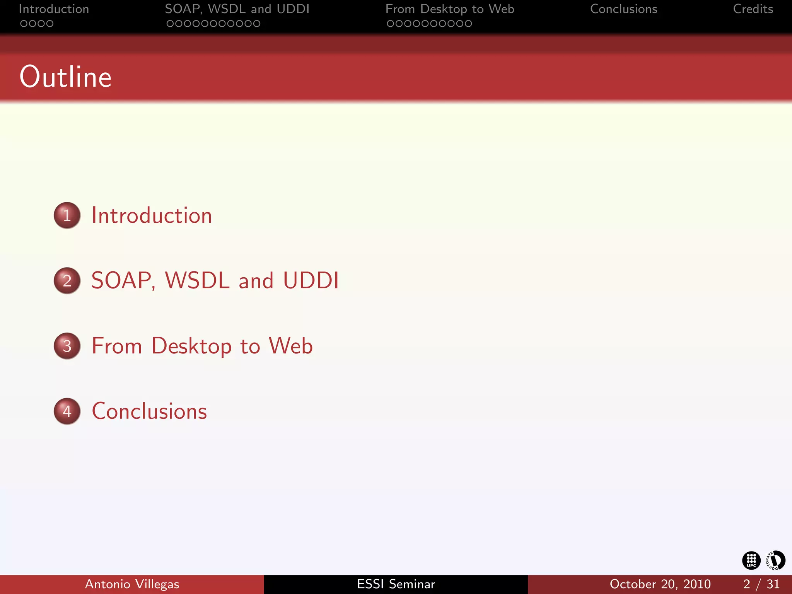Screen dimensions: 792x594
Task: Jump to Conclusions in top navigation bar
Action: click(623, 9)
